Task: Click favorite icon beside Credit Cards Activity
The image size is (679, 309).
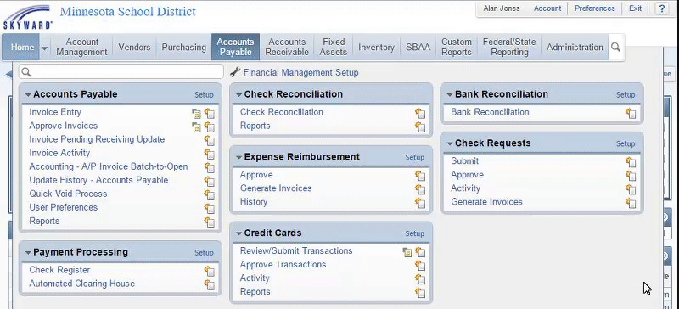Action: 420,279
